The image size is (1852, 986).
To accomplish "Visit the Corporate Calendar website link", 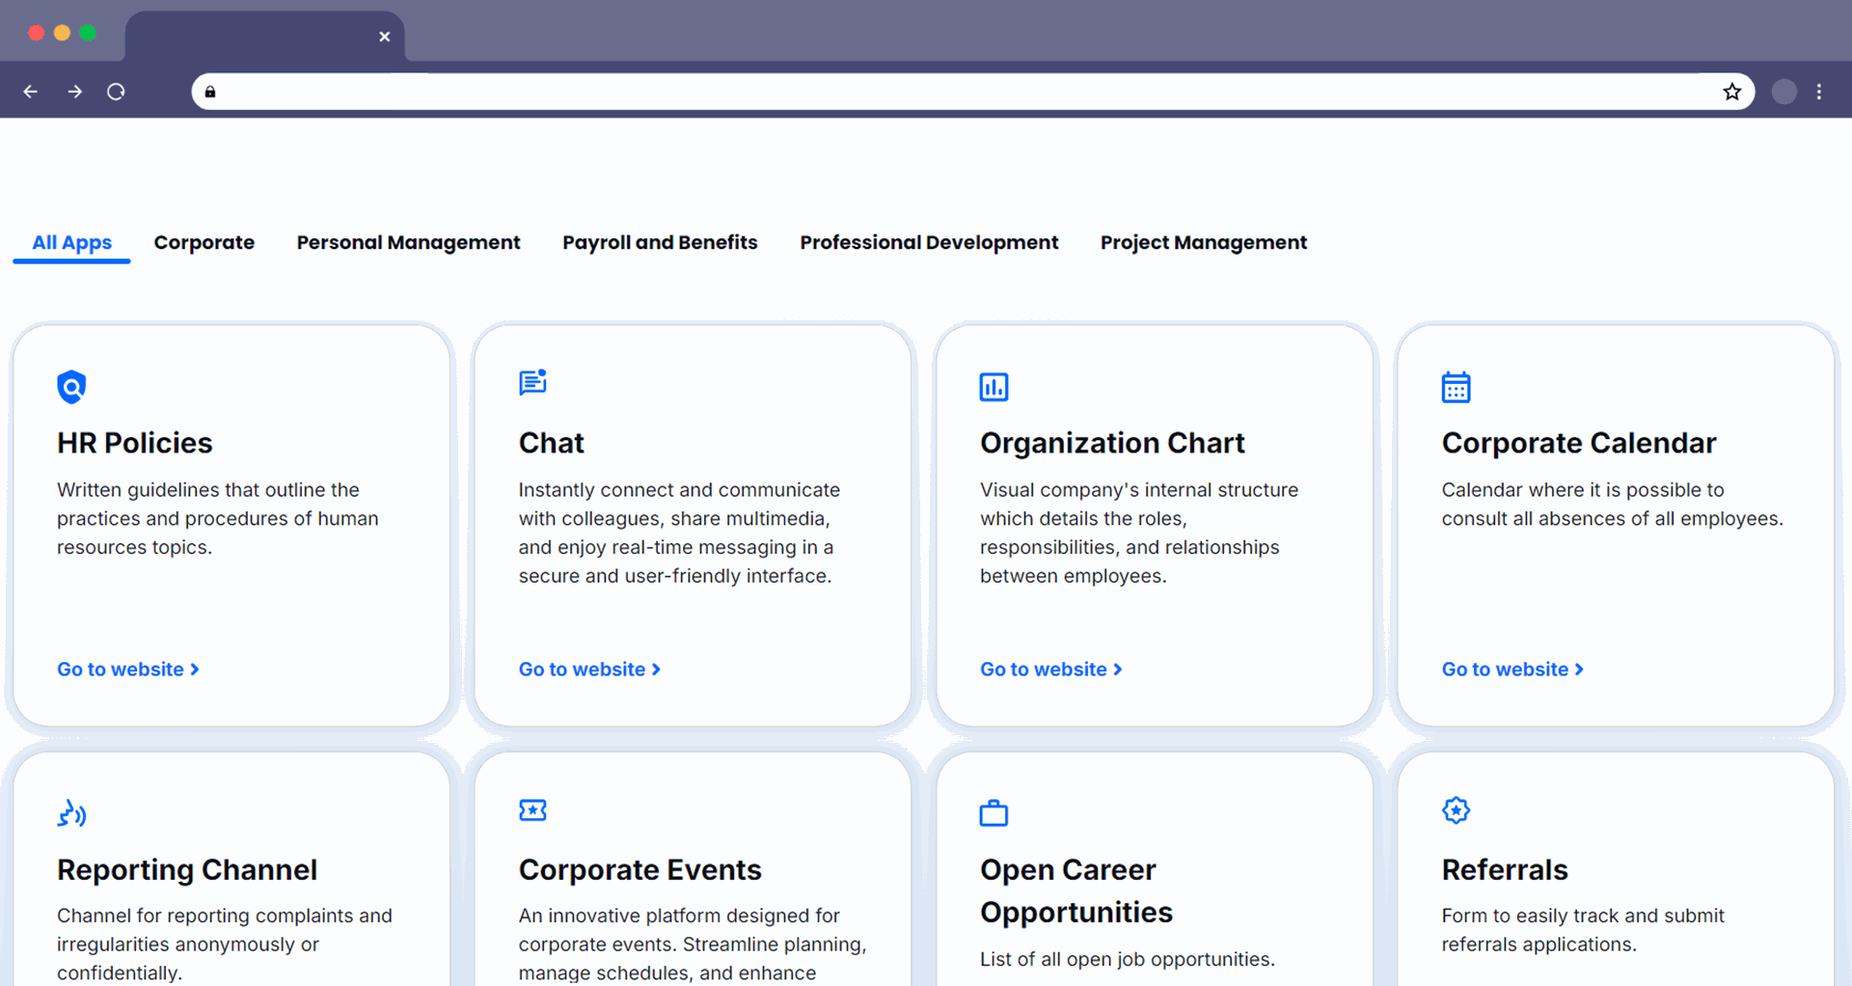I will click(1512, 670).
